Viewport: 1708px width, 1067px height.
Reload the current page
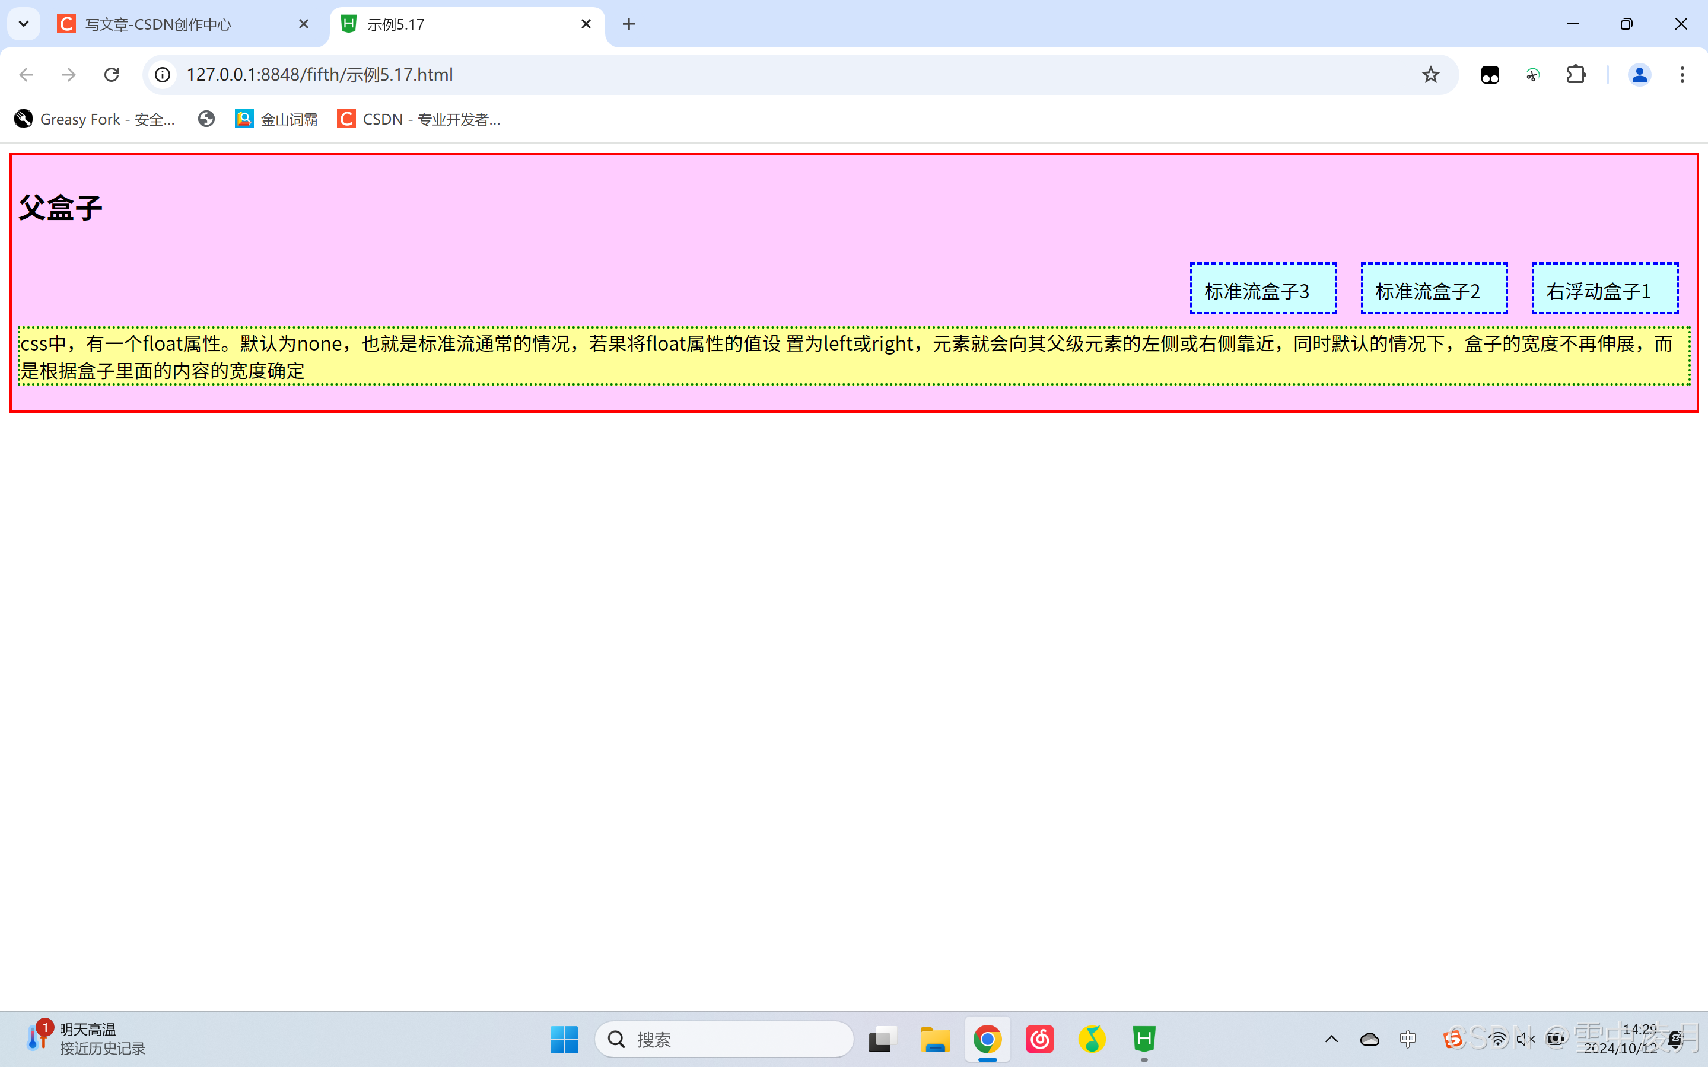pyautogui.click(x=112, y=75)
